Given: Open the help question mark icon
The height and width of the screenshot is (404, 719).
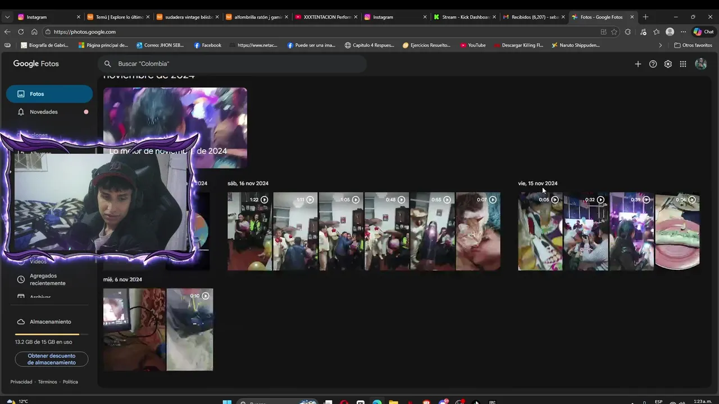Looking at the screenshot, I should (x=653, y=64).
